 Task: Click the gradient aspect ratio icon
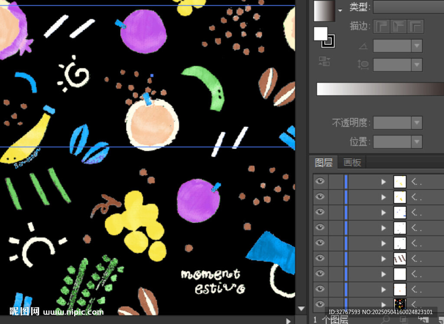363,65
